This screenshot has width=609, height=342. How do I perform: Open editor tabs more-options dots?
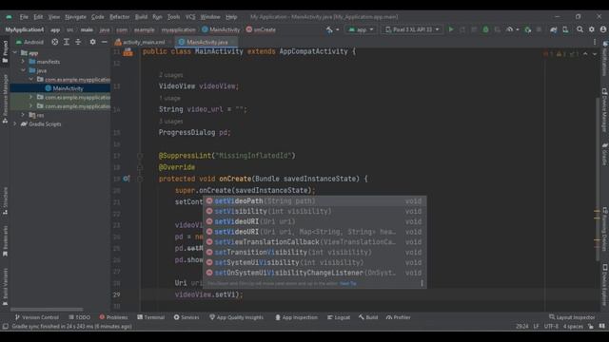pos(595,42)
